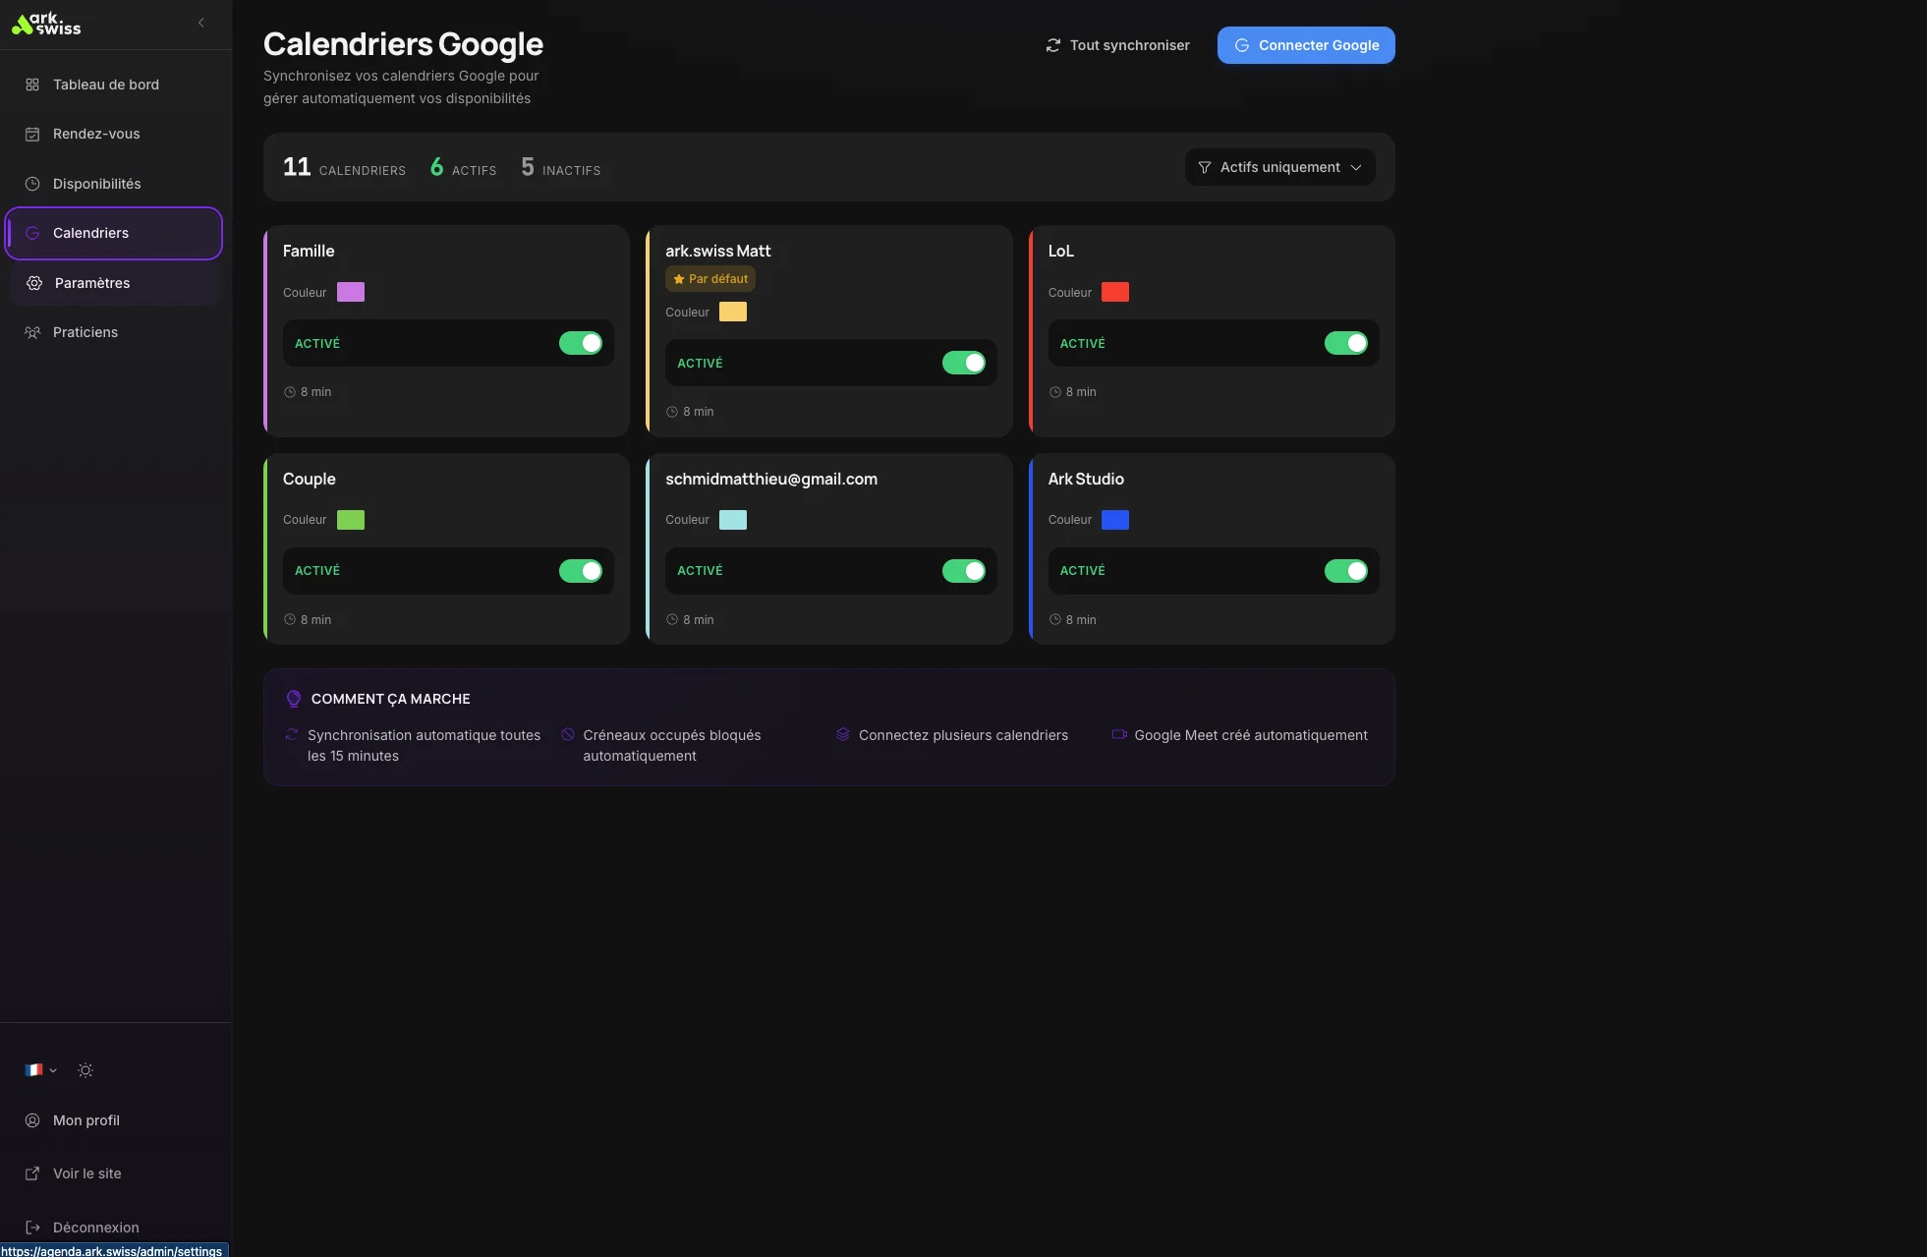
Task: Open Paramètres via the gear icon
Action: [34, 283]
